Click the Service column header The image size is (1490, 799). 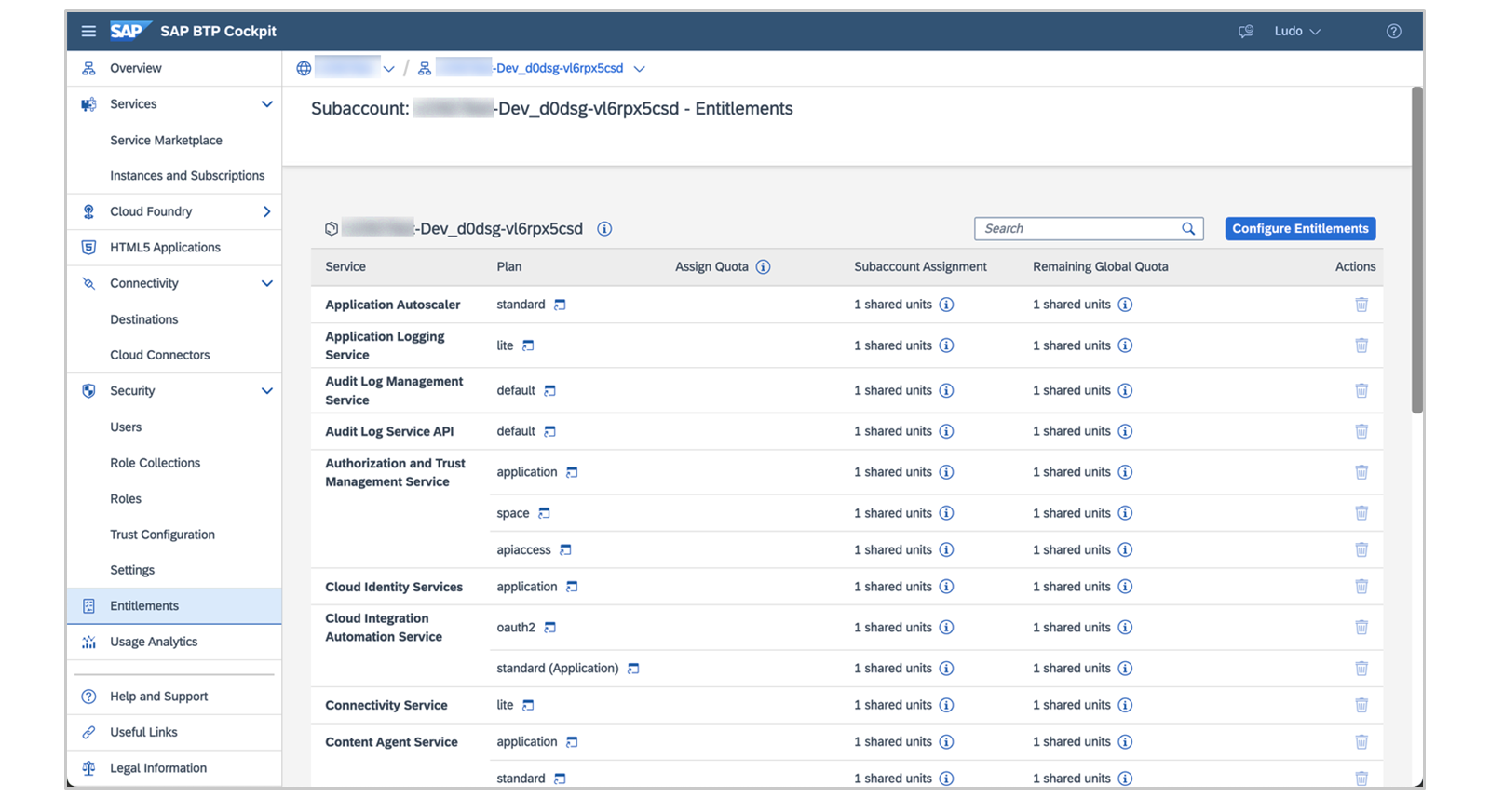pos(345,267)
